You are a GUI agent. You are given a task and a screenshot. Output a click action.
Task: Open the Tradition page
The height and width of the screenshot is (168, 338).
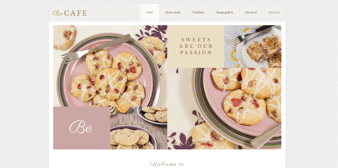198,12
